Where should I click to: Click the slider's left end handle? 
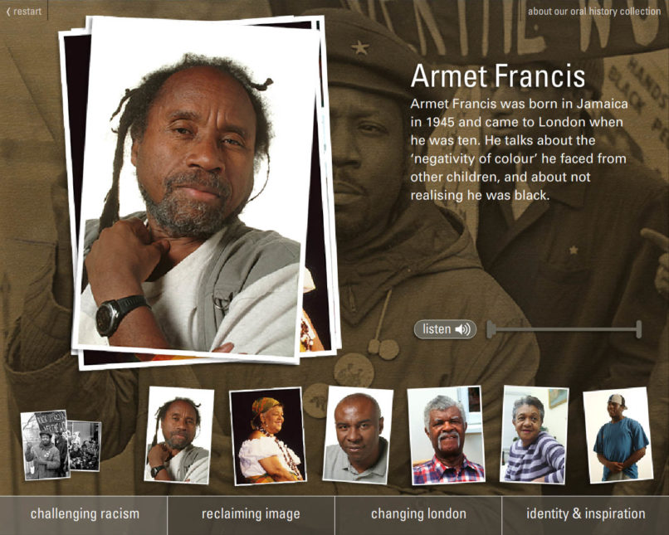click(491, 329)
